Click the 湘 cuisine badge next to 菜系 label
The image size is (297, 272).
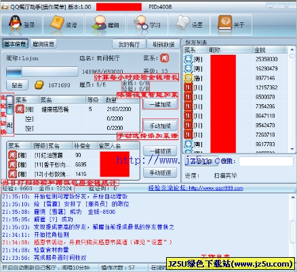[164, 58]
